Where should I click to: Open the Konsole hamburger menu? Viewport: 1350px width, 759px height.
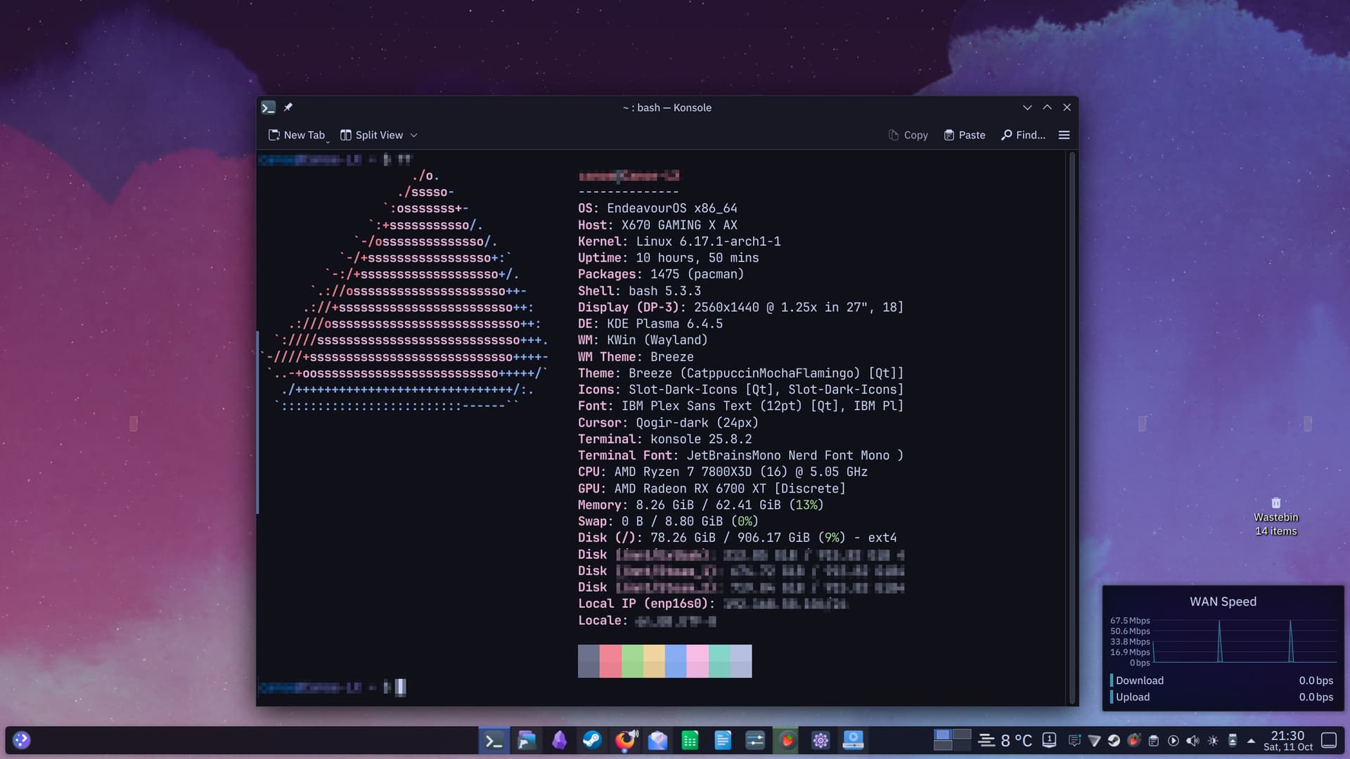(x=1064, y=135)
